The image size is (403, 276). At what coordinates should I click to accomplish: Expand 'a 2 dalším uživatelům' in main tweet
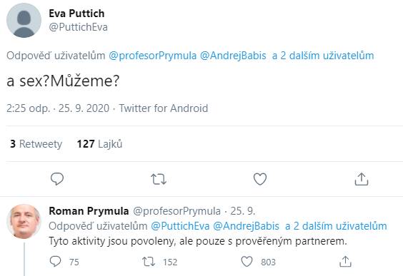(x=323, y=56)
